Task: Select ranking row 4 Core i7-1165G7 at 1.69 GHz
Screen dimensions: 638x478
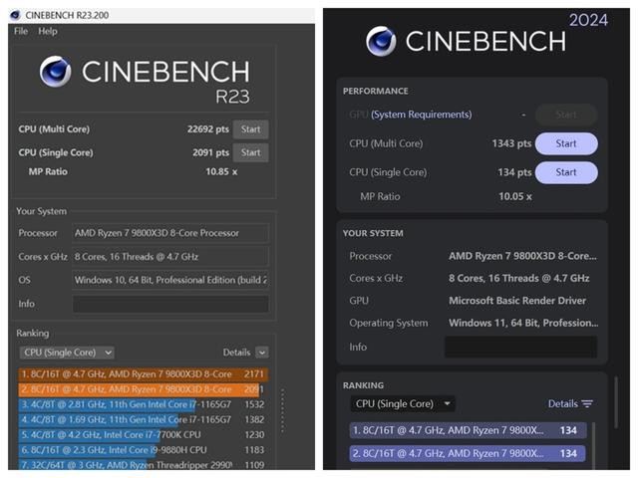Action: tap(144, 419)
